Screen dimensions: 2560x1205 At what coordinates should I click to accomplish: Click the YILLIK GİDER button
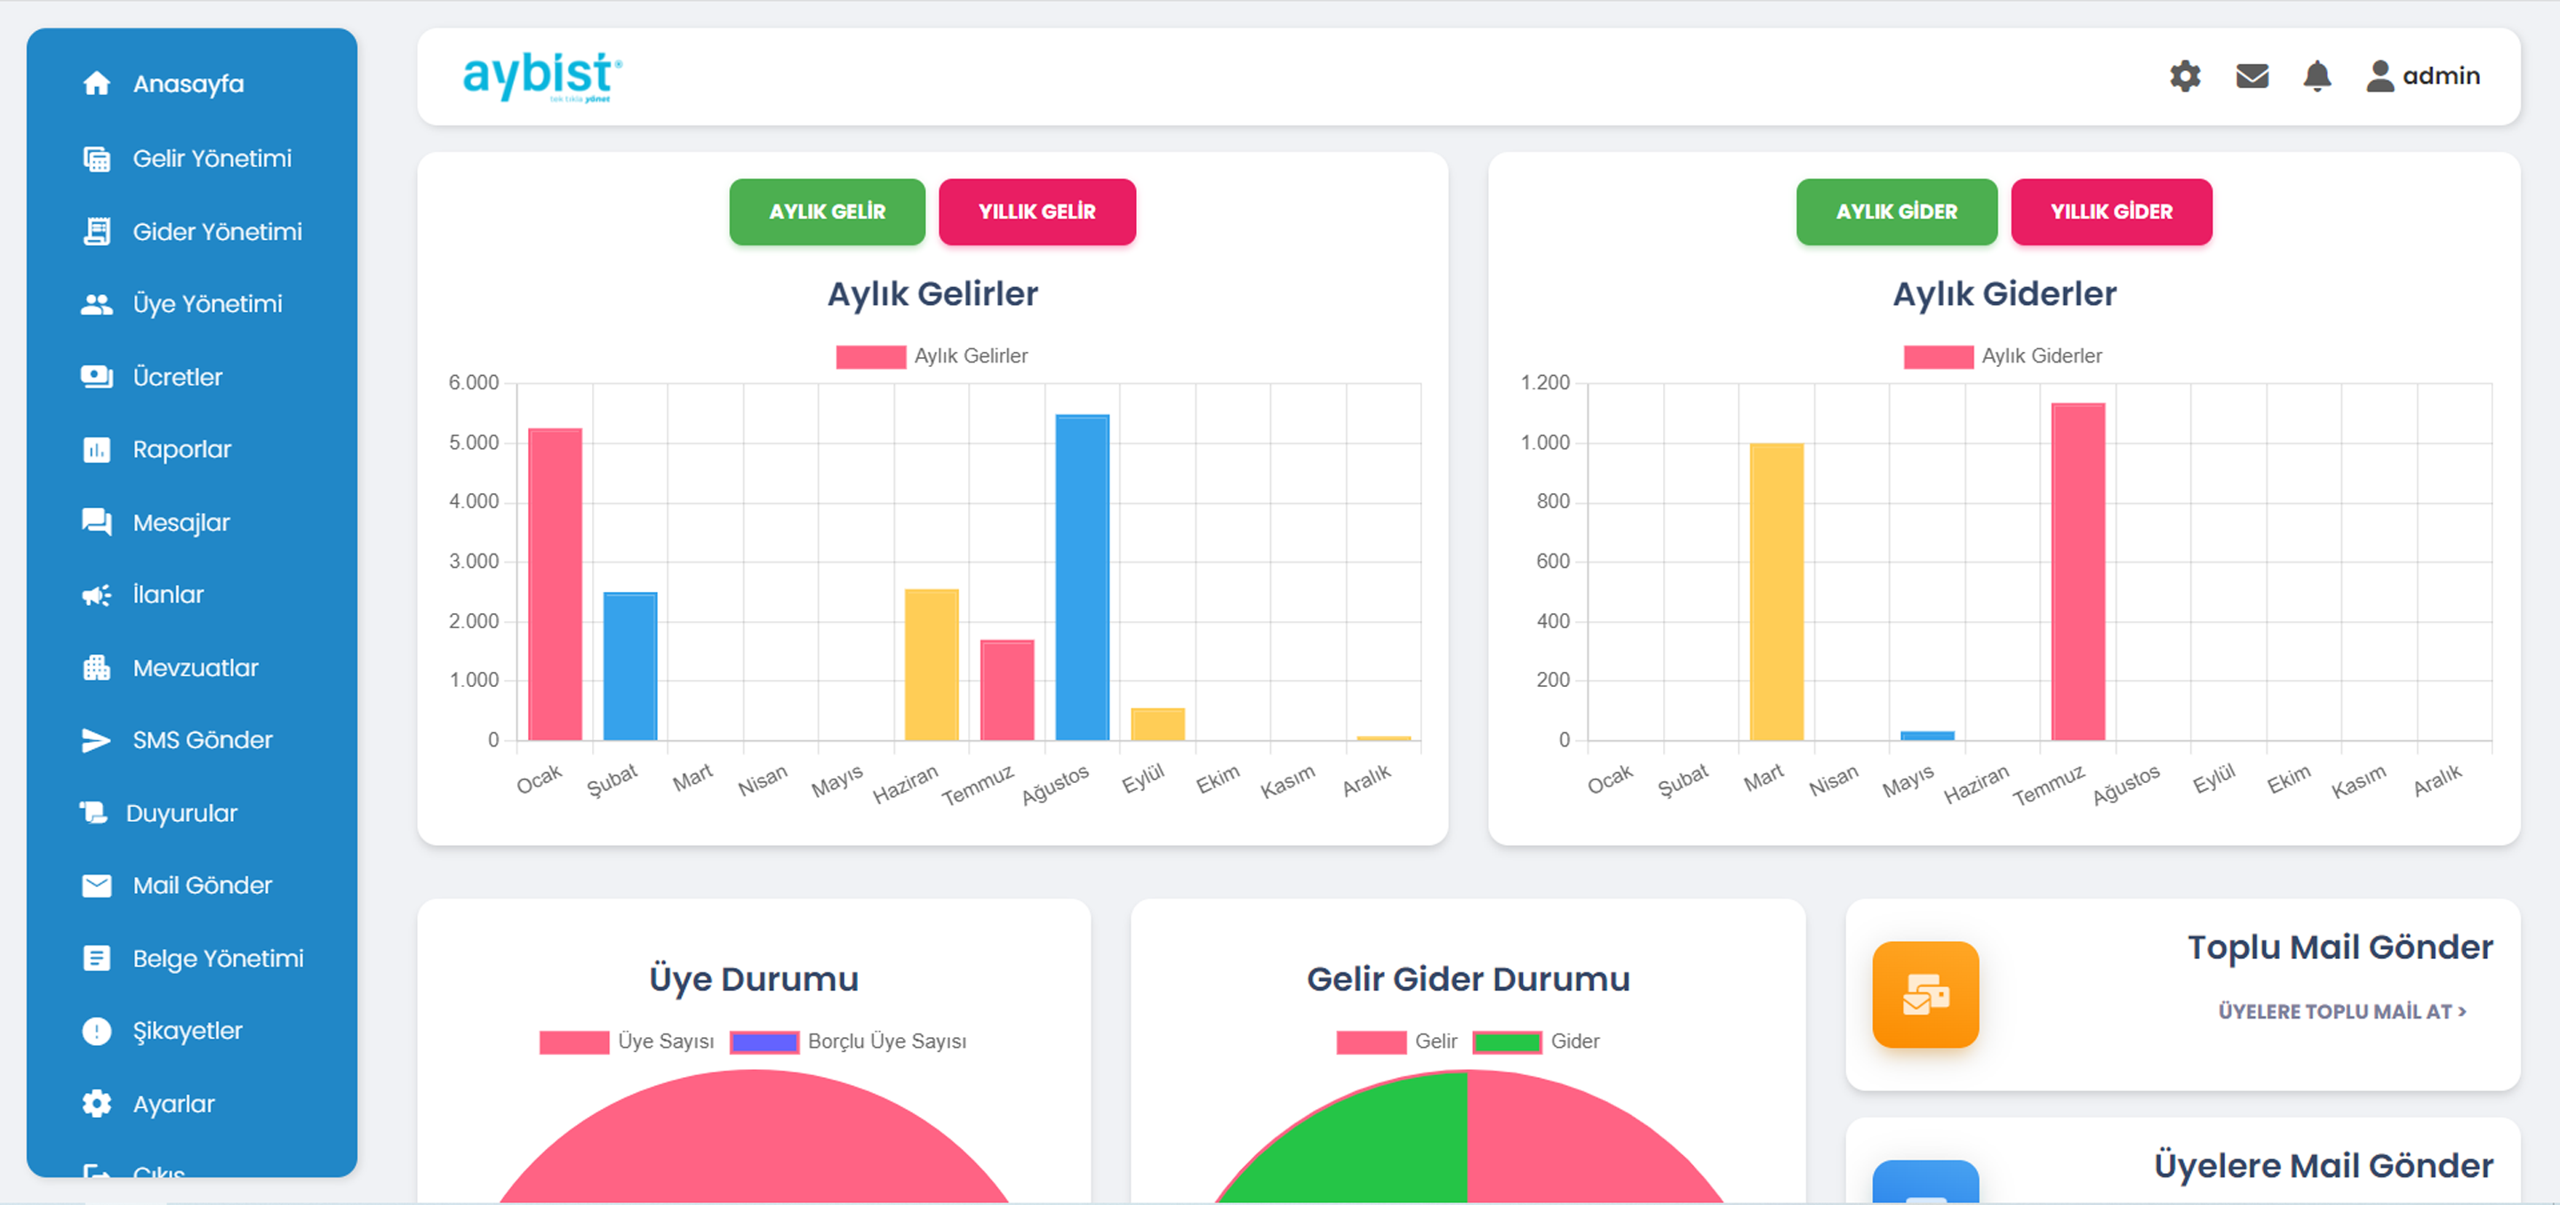click(2111, 211)
